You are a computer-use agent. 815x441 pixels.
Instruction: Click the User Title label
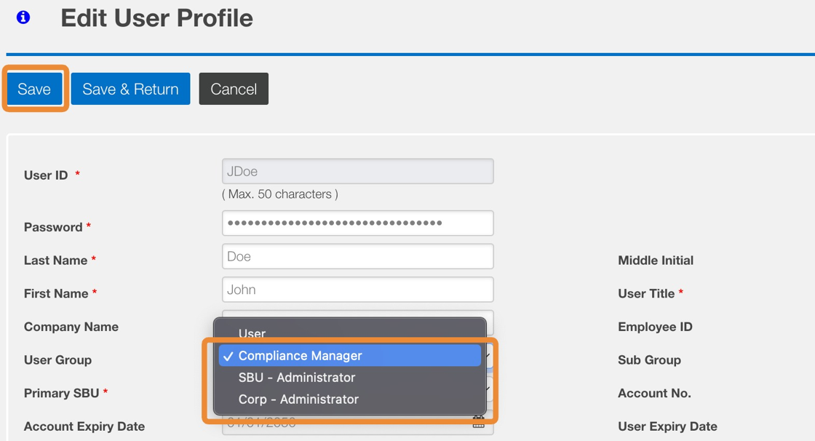646,294
